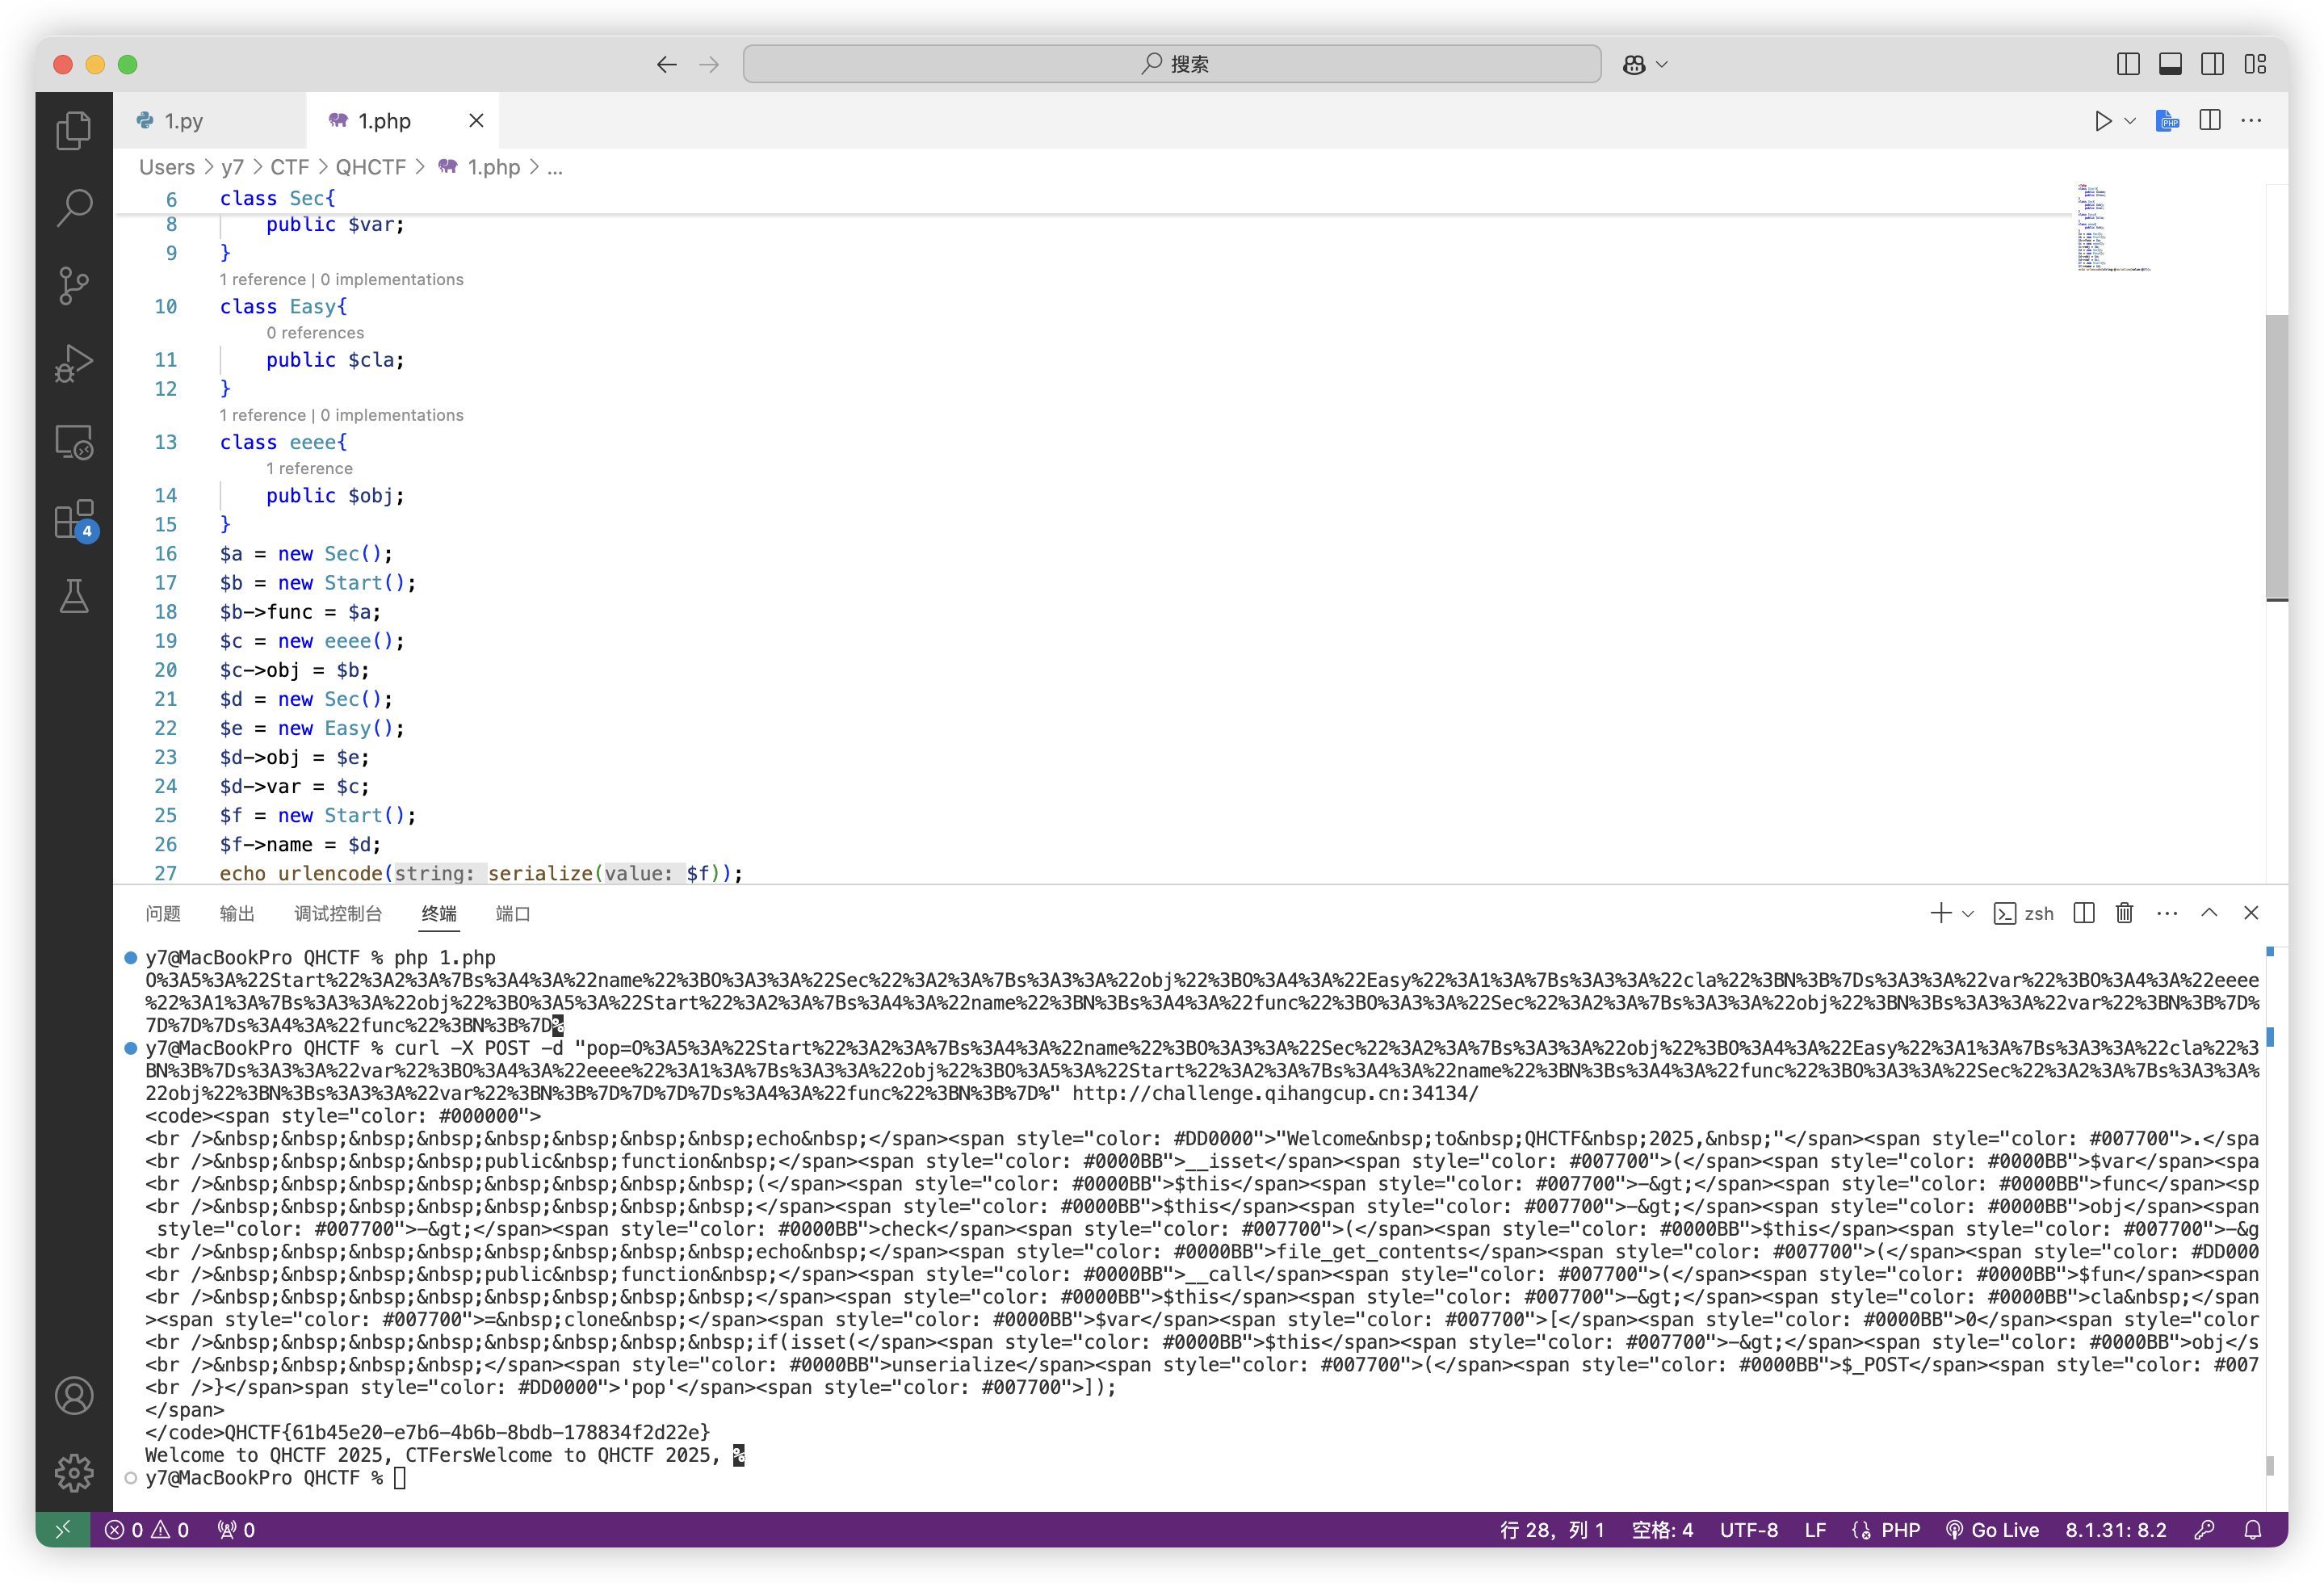Open the Run and Debug view
The image size is (2324, 1583).
pyautogui.click(x=74, y=363)
